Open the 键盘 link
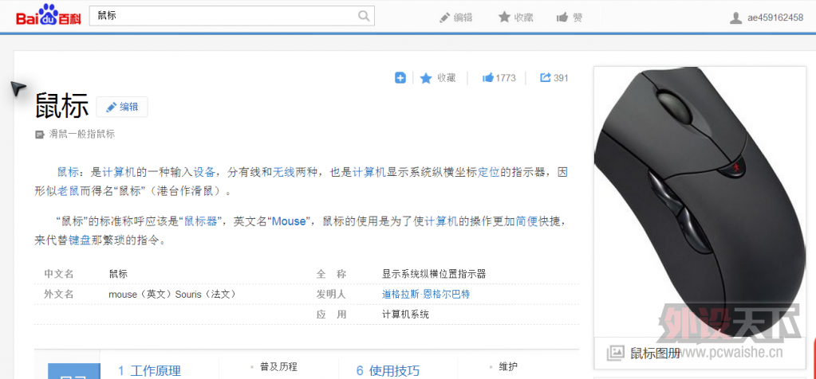The width and height of the screenshot is (816, 379). pyautogui.click(x=80, y=240)
